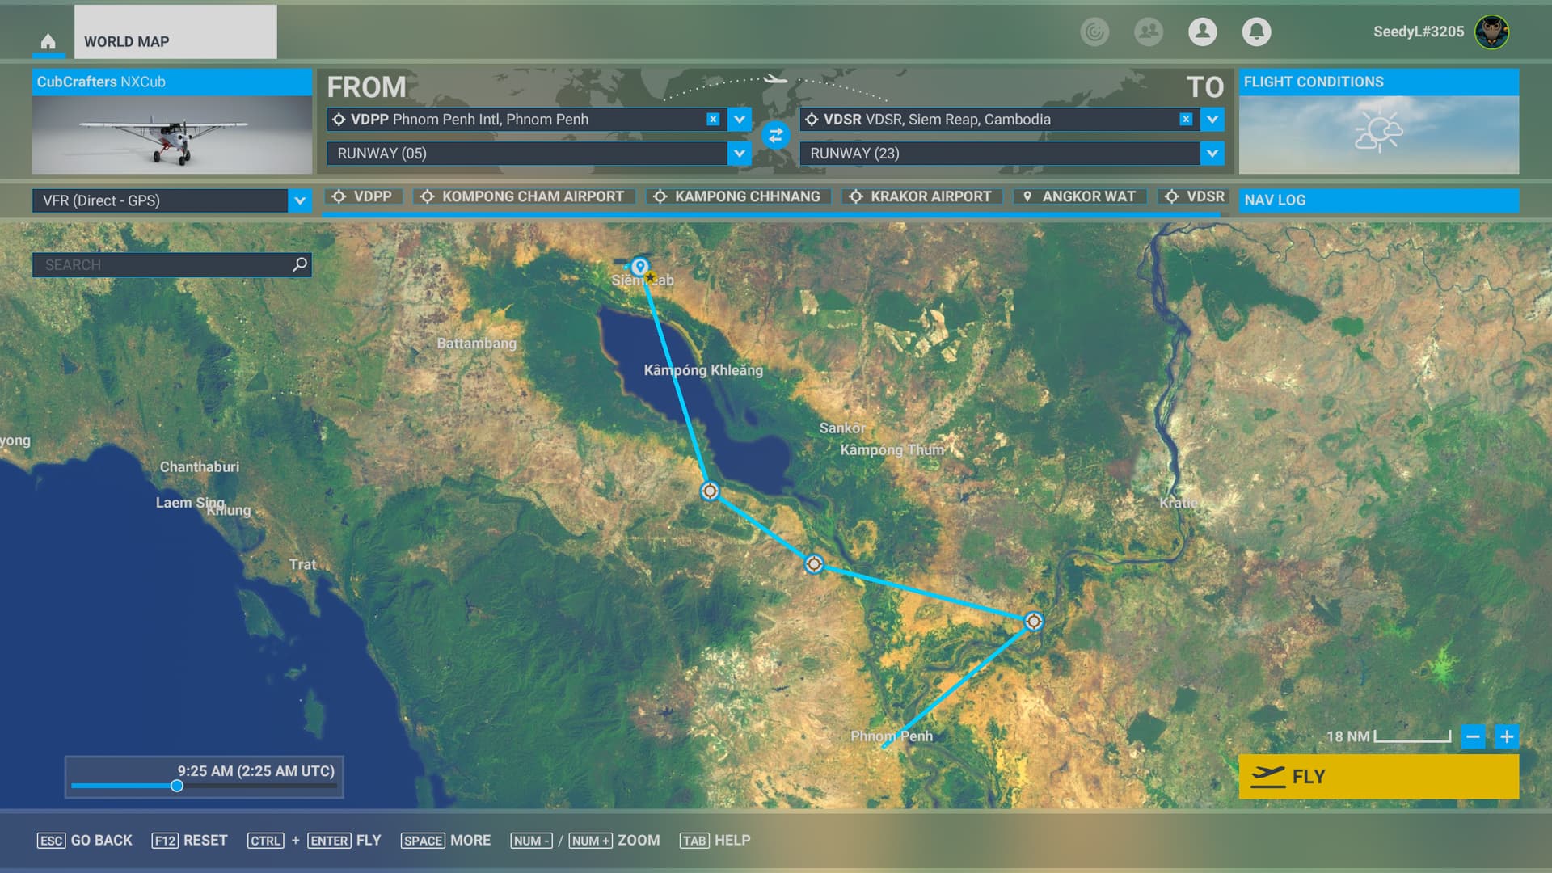Click the search magnifier icon

[300, 264]
